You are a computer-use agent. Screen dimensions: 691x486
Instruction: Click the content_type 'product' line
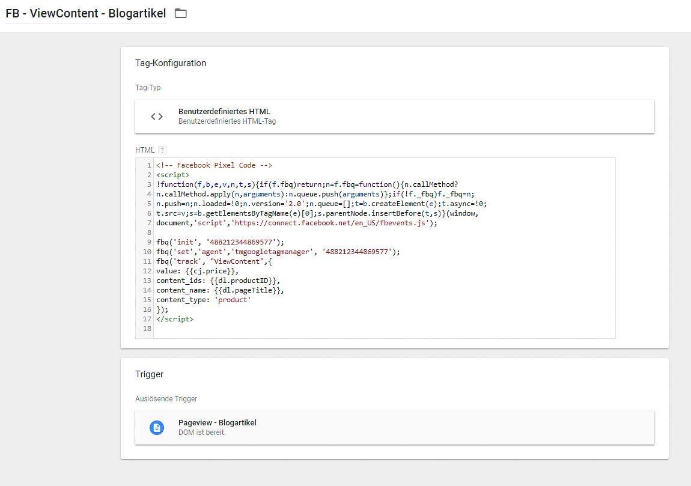point(204,300)
